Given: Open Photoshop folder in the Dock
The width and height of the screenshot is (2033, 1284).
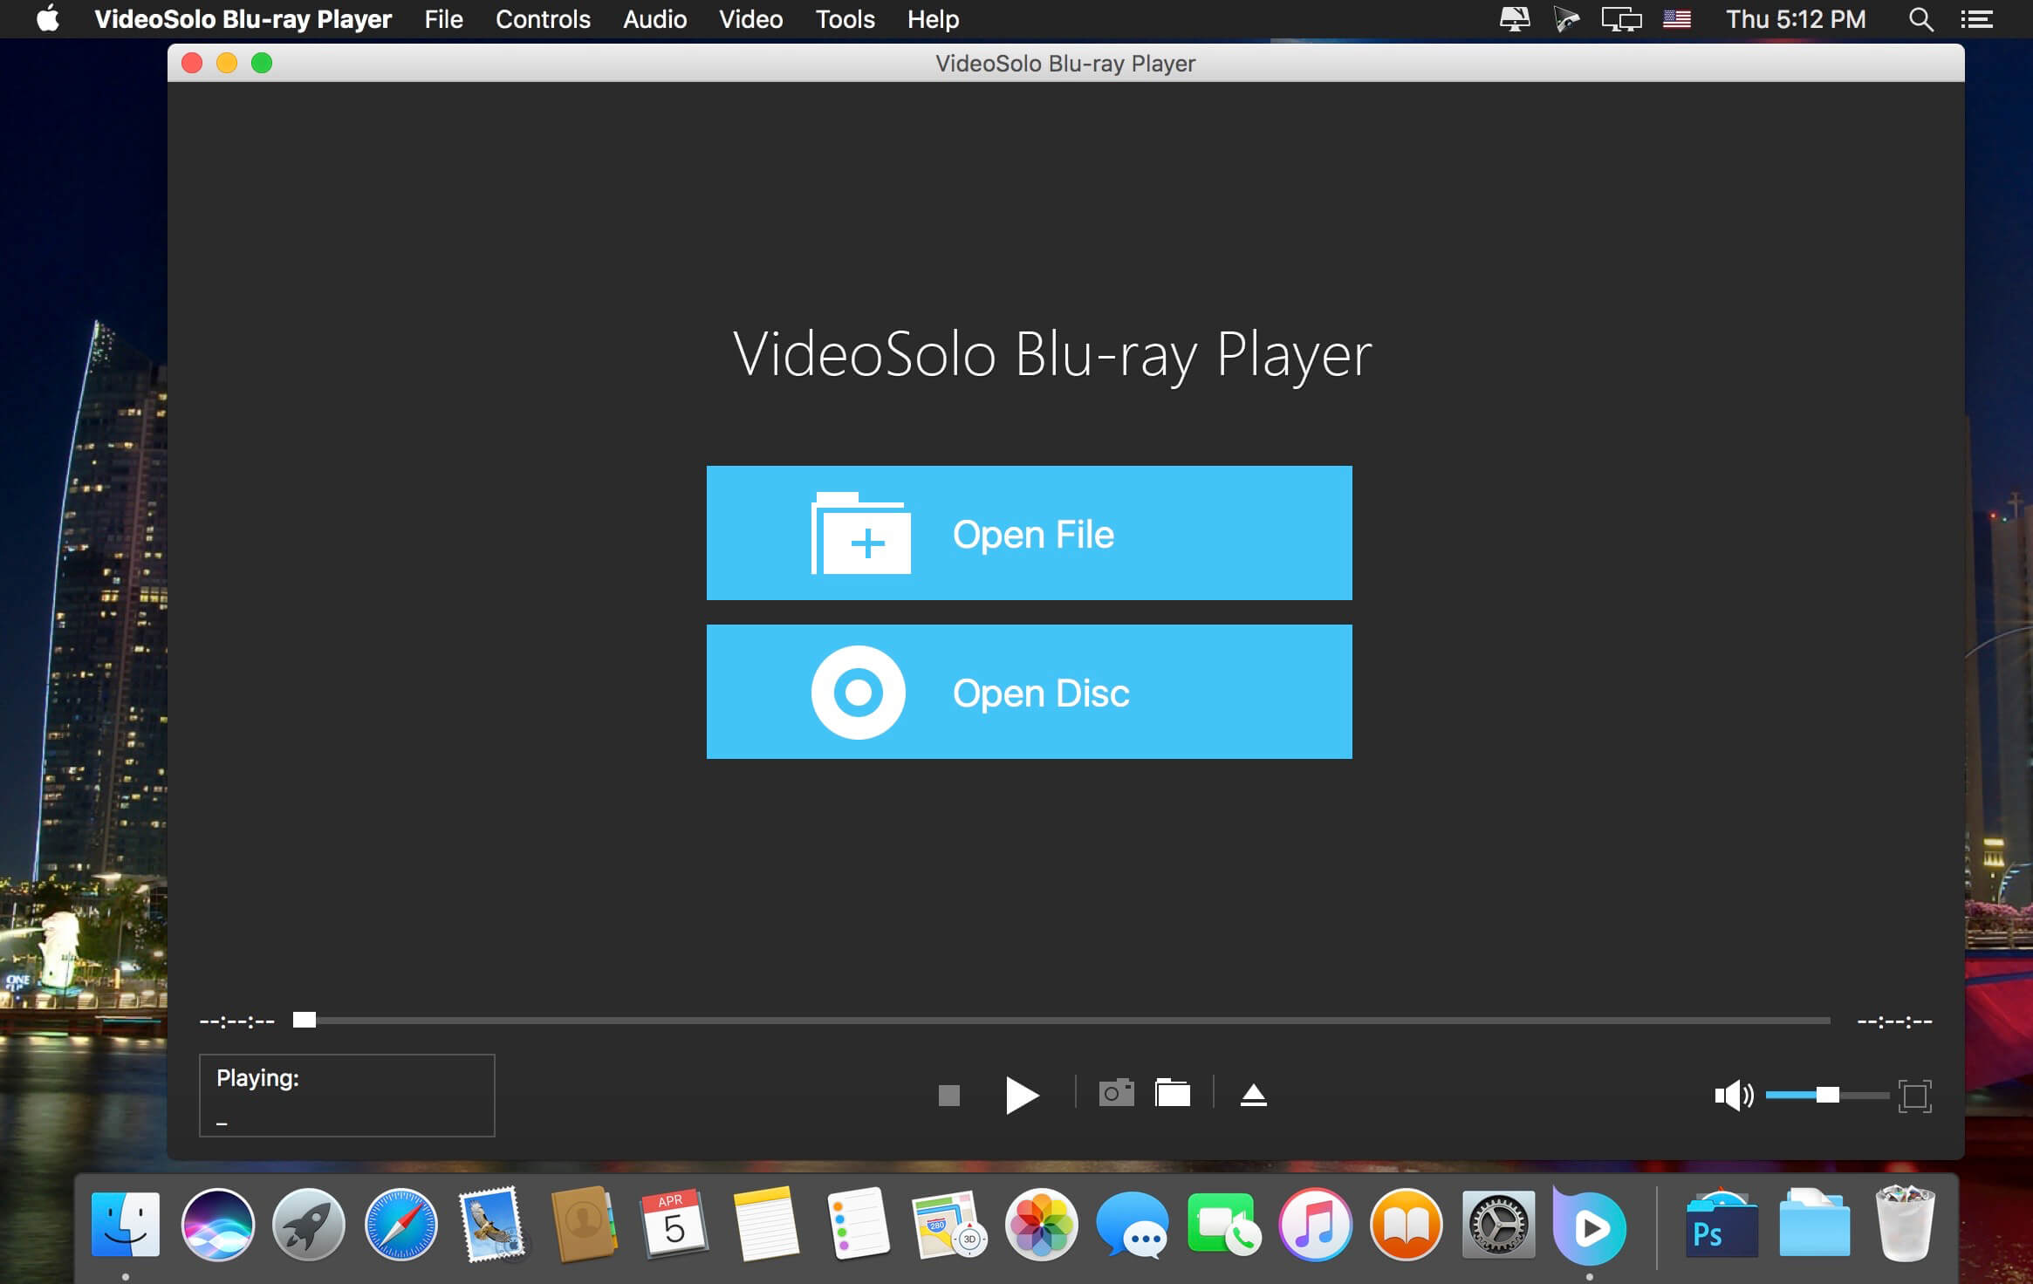Looking at the screenshot, I should (1721, 1226).
